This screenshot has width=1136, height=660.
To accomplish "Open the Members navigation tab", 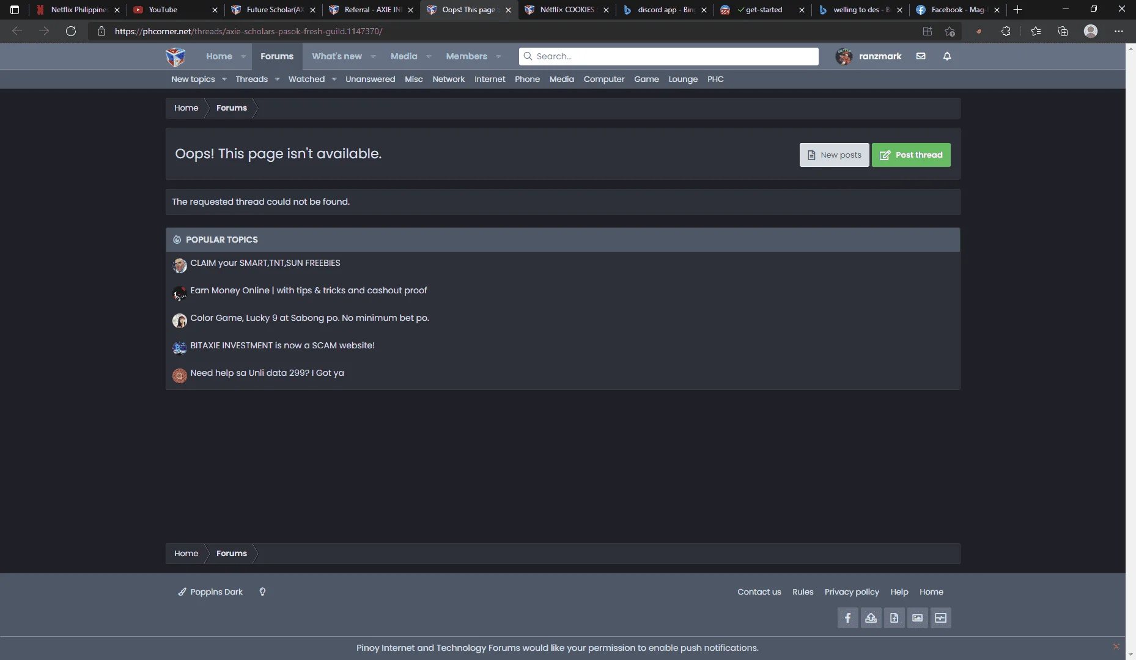I will [x=467, y=56].
